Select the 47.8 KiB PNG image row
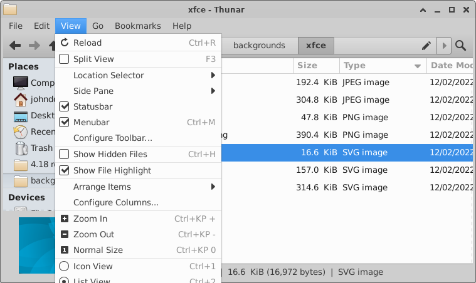Screen dimensions: 476x283 coord(347,118)
